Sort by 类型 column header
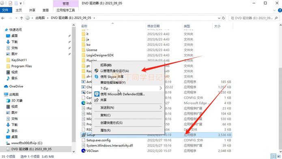The image size is (282, 159). click(187, 26)
